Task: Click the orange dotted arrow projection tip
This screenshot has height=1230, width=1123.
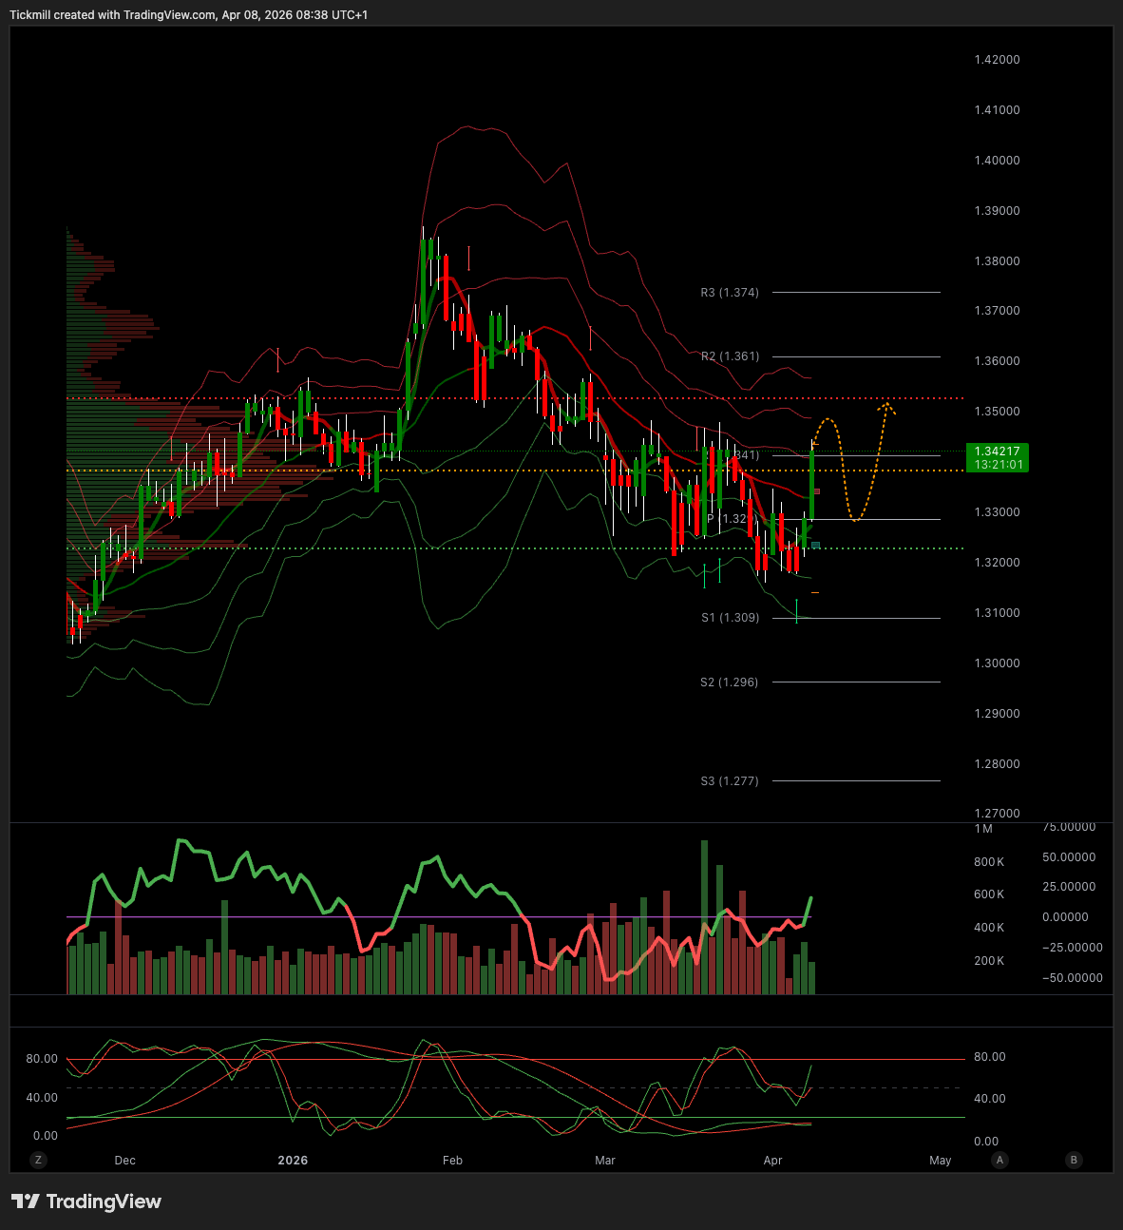Action: click(x=886, y=406)
